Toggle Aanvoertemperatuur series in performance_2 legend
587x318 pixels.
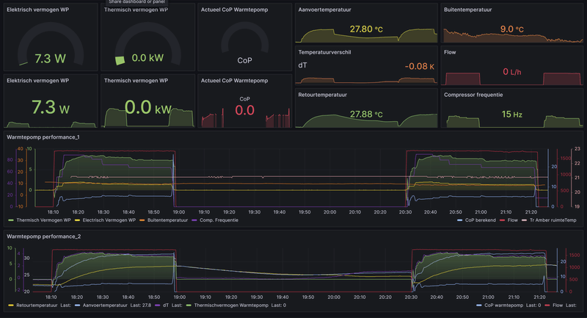point(105,306)
